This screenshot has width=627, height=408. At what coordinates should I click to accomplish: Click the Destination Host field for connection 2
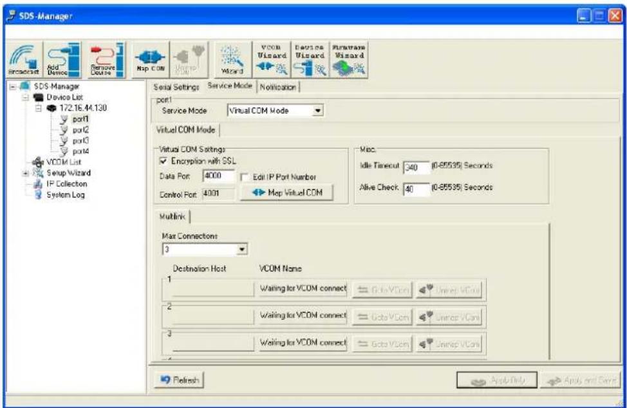214,317
